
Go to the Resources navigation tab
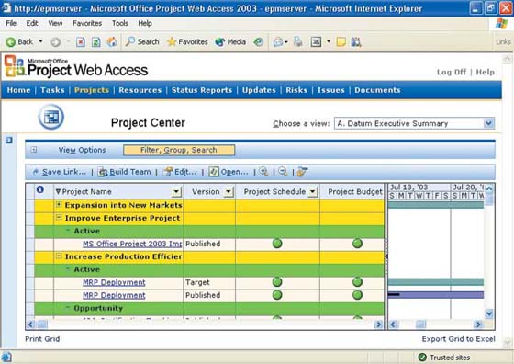coord(140,90)
